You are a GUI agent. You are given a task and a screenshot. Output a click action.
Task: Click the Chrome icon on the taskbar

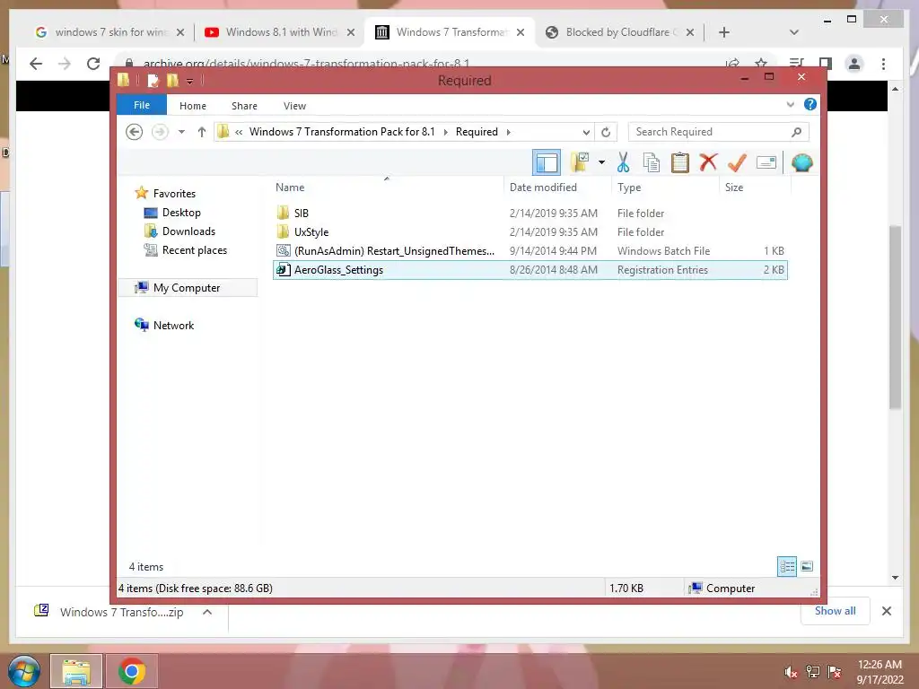[132, 671]
